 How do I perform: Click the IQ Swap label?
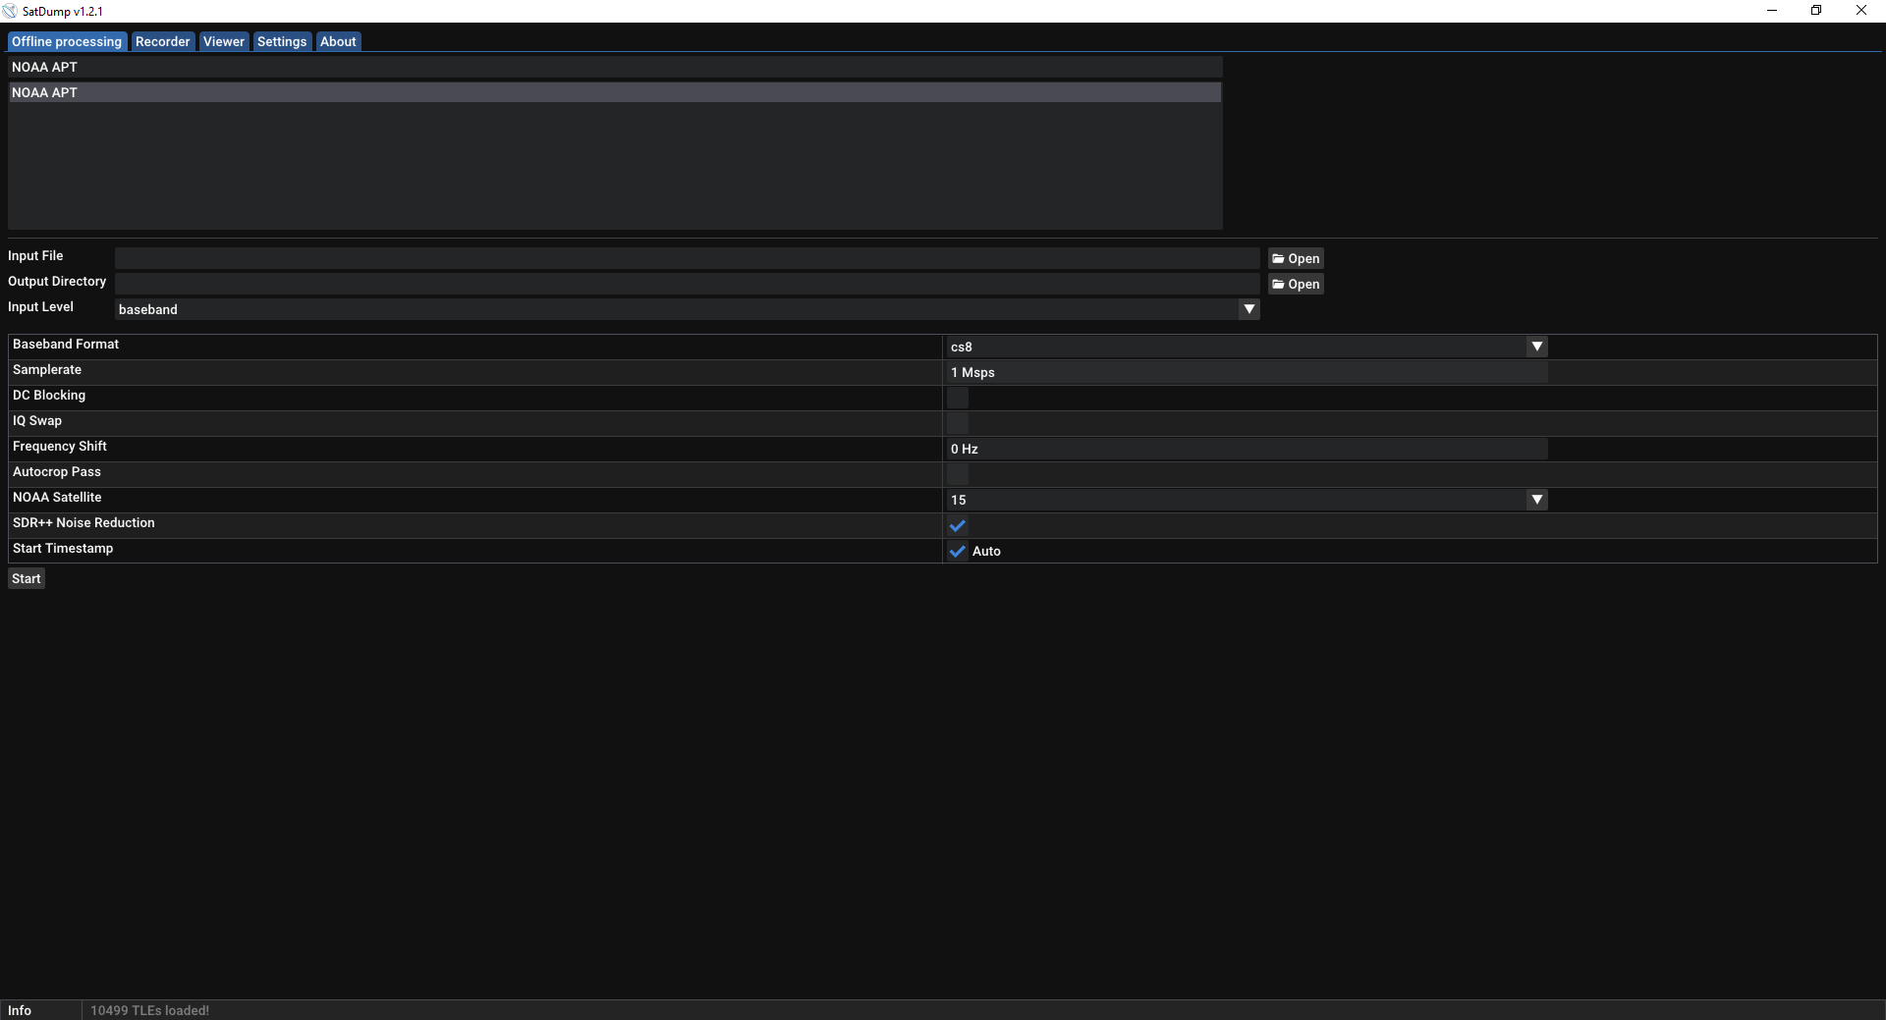click(x=37, y=420)
